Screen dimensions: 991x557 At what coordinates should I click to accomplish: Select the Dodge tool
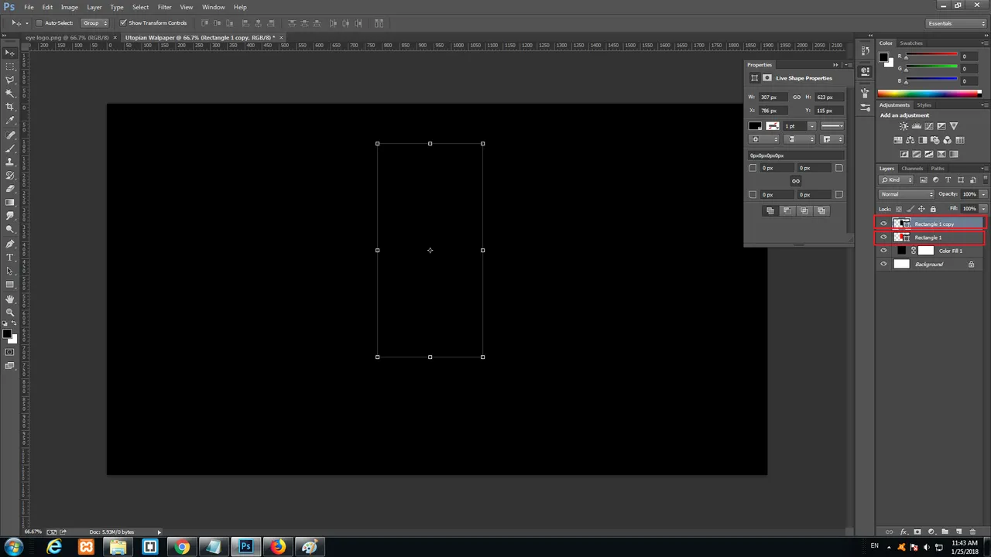(10, 230)
